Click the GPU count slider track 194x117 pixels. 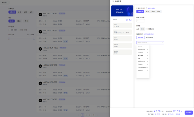pos(21,38)
